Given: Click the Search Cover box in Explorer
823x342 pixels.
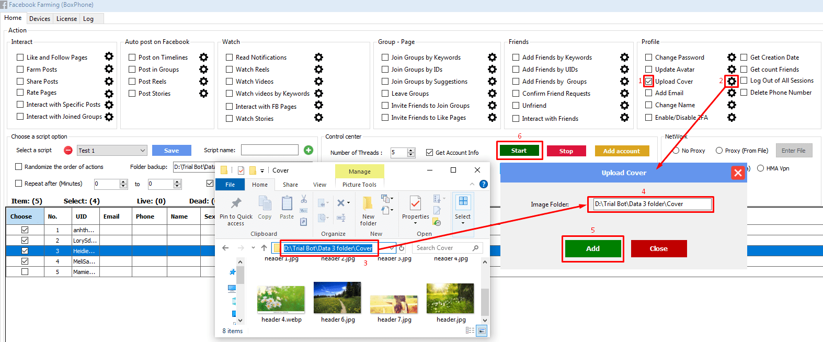Looking at the screenshot, I should pos(447,248).
